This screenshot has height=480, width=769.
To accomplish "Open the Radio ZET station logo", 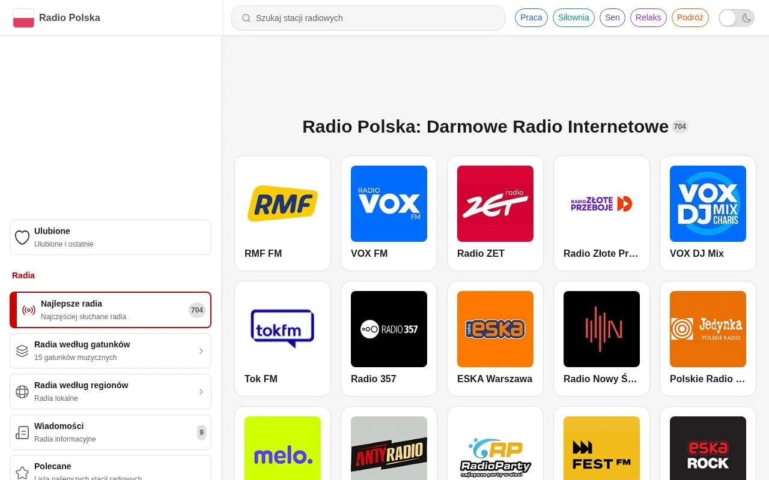I will click(x=495, y=203).
